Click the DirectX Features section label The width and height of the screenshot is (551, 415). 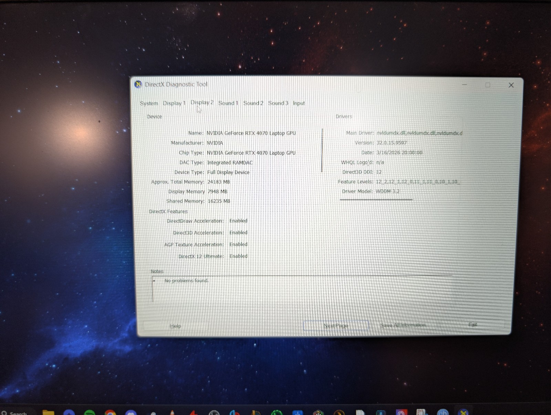168,212
